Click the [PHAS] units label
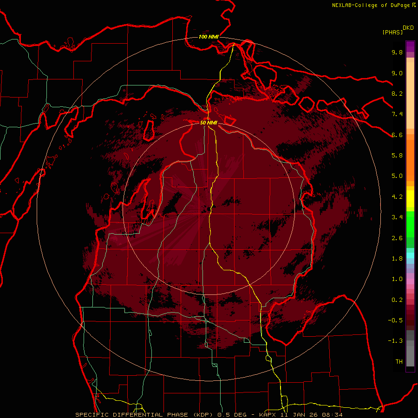The width and height of the screenshot is (418, 418). point(392,32)
